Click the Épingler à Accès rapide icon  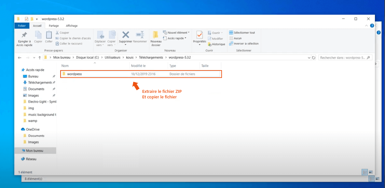(24, 35)
